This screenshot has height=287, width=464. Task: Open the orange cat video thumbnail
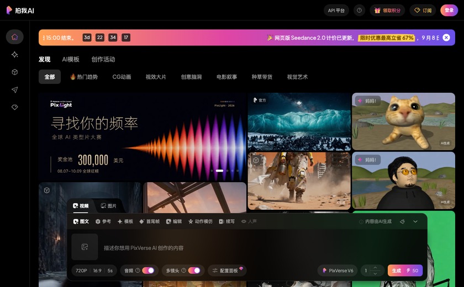pyautogui.click(x=403, y=121)
